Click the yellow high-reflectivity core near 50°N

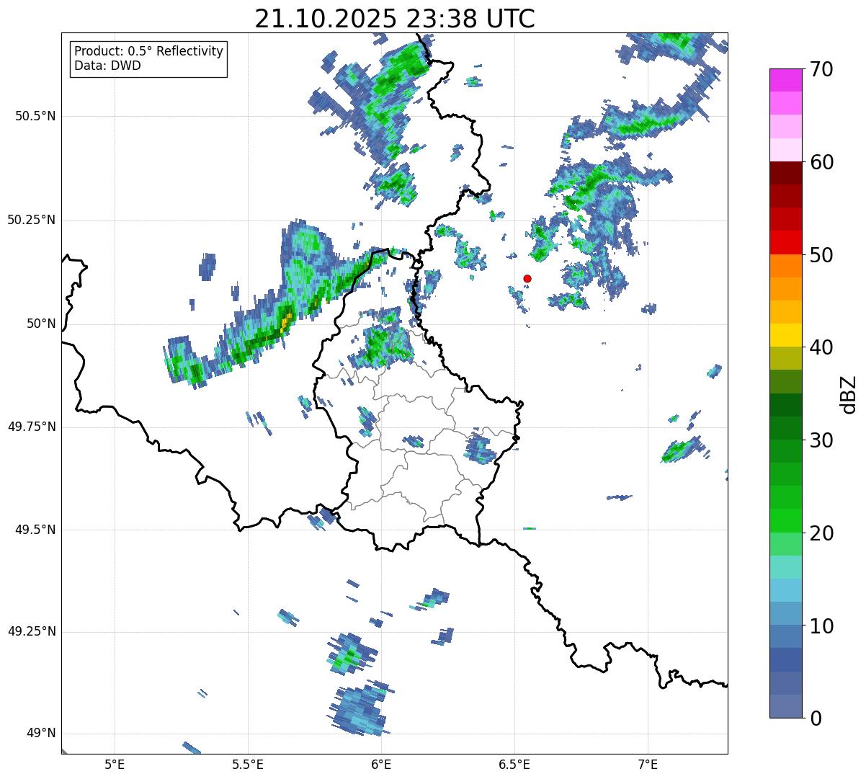click(286, 321)
